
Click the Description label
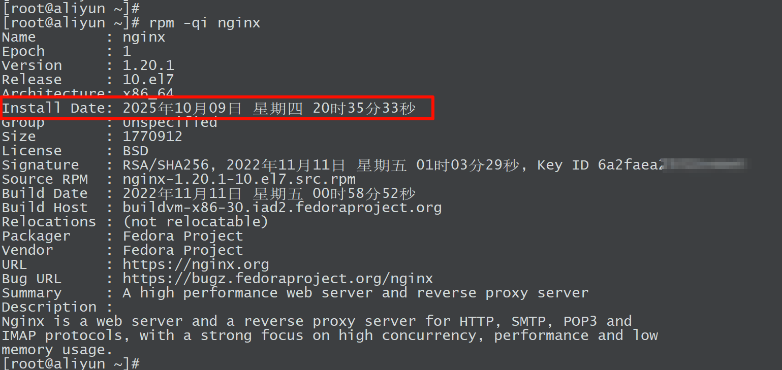pyautogui.click(x=49, y=307)
